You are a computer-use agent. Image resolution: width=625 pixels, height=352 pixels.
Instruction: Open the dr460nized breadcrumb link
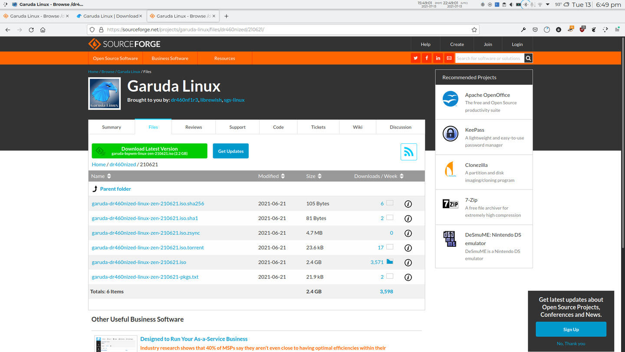click(x=123, y=164)
